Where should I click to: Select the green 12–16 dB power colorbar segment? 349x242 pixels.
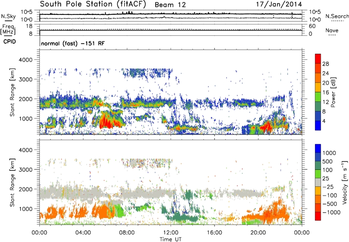318,97
